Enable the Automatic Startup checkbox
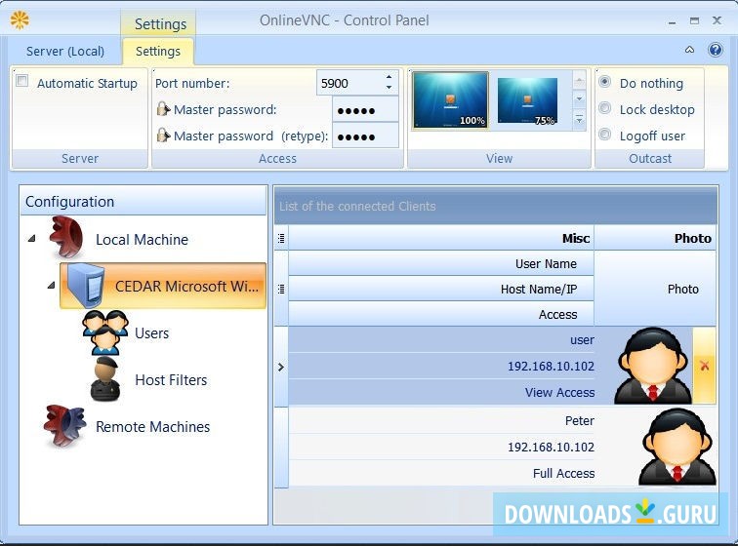738x546 pixels. (22, 81)
